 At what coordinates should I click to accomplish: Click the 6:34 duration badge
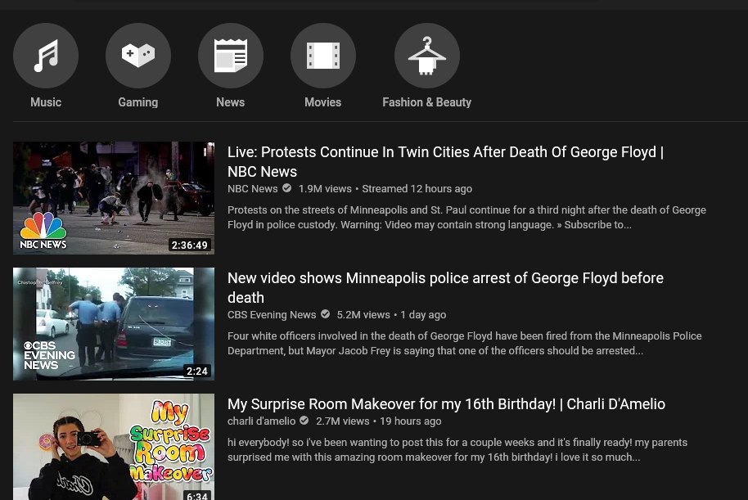[x=197, y=496]
